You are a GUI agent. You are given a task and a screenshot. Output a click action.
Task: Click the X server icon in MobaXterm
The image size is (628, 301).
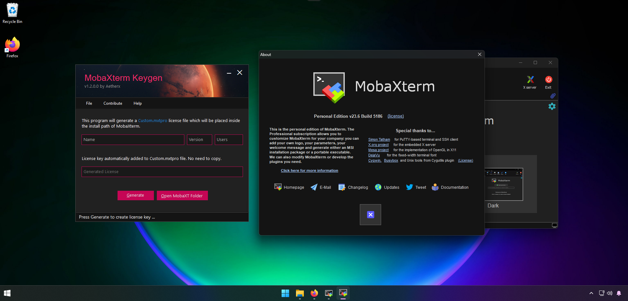(530, 80)
